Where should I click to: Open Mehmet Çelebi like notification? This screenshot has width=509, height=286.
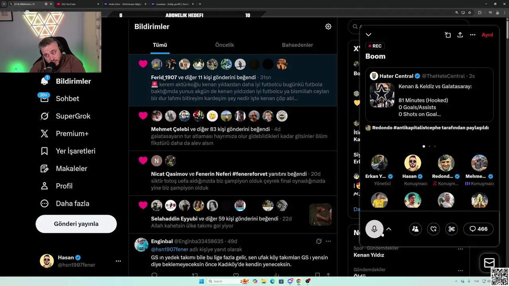(233, 128)
